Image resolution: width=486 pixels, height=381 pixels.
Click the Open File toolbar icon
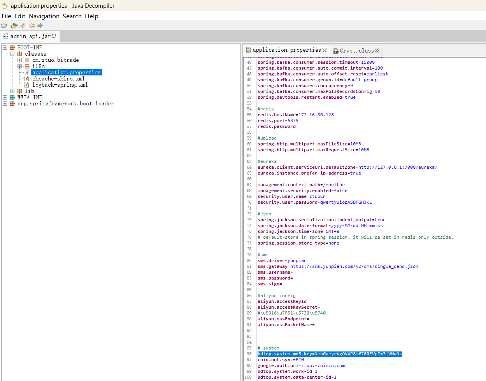[4, 26]
